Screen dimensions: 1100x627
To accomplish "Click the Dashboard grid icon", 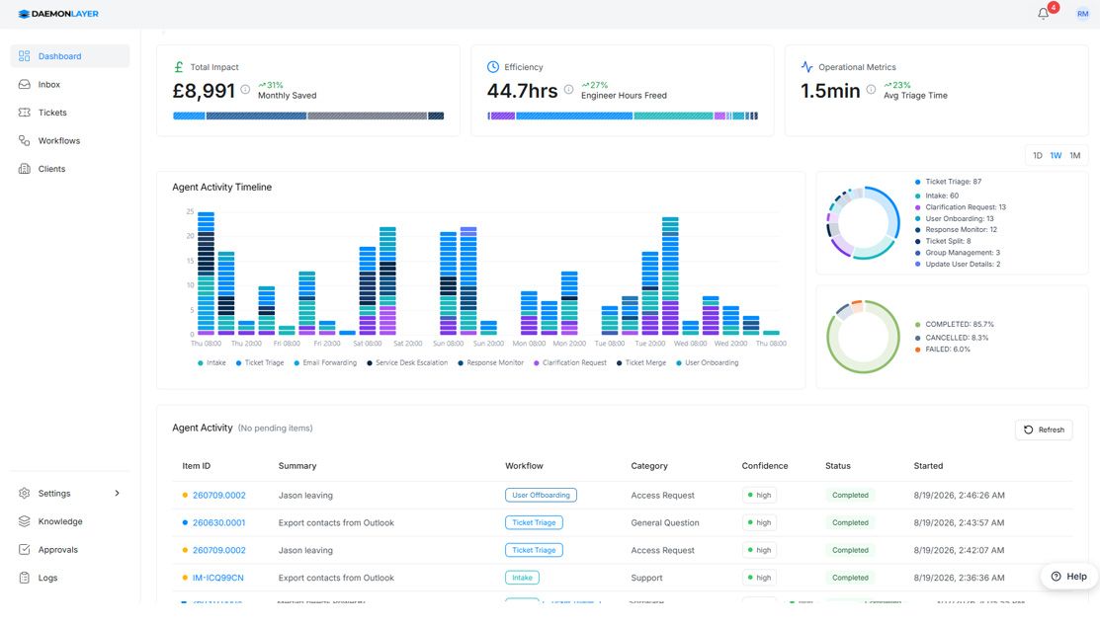I will 25,56.
